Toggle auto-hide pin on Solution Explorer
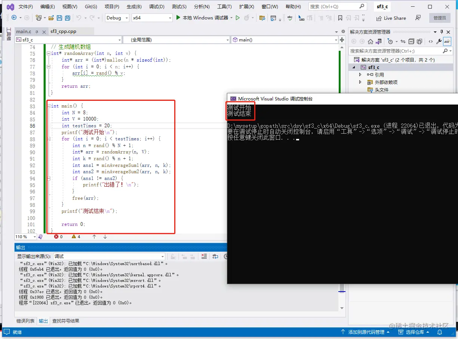 442,32
